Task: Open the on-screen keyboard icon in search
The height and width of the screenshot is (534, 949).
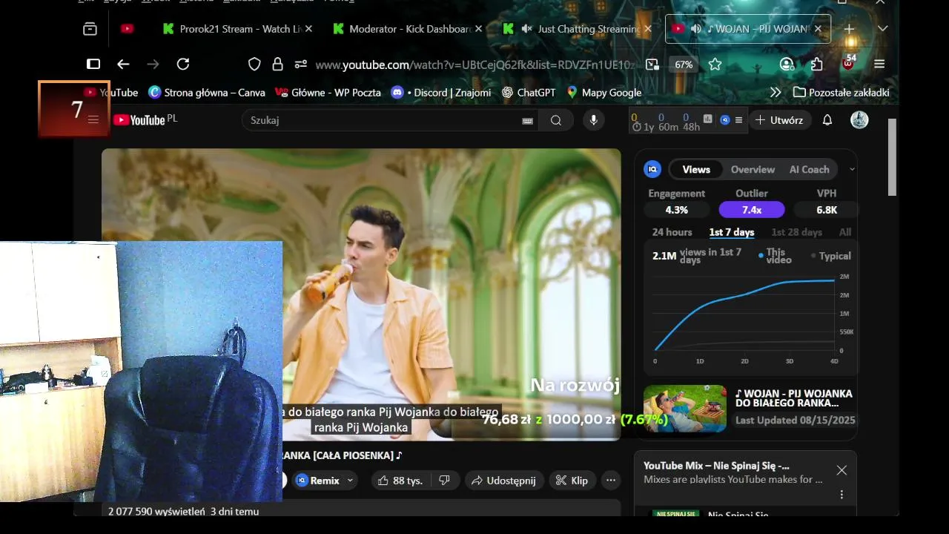Action: [528, 121]
